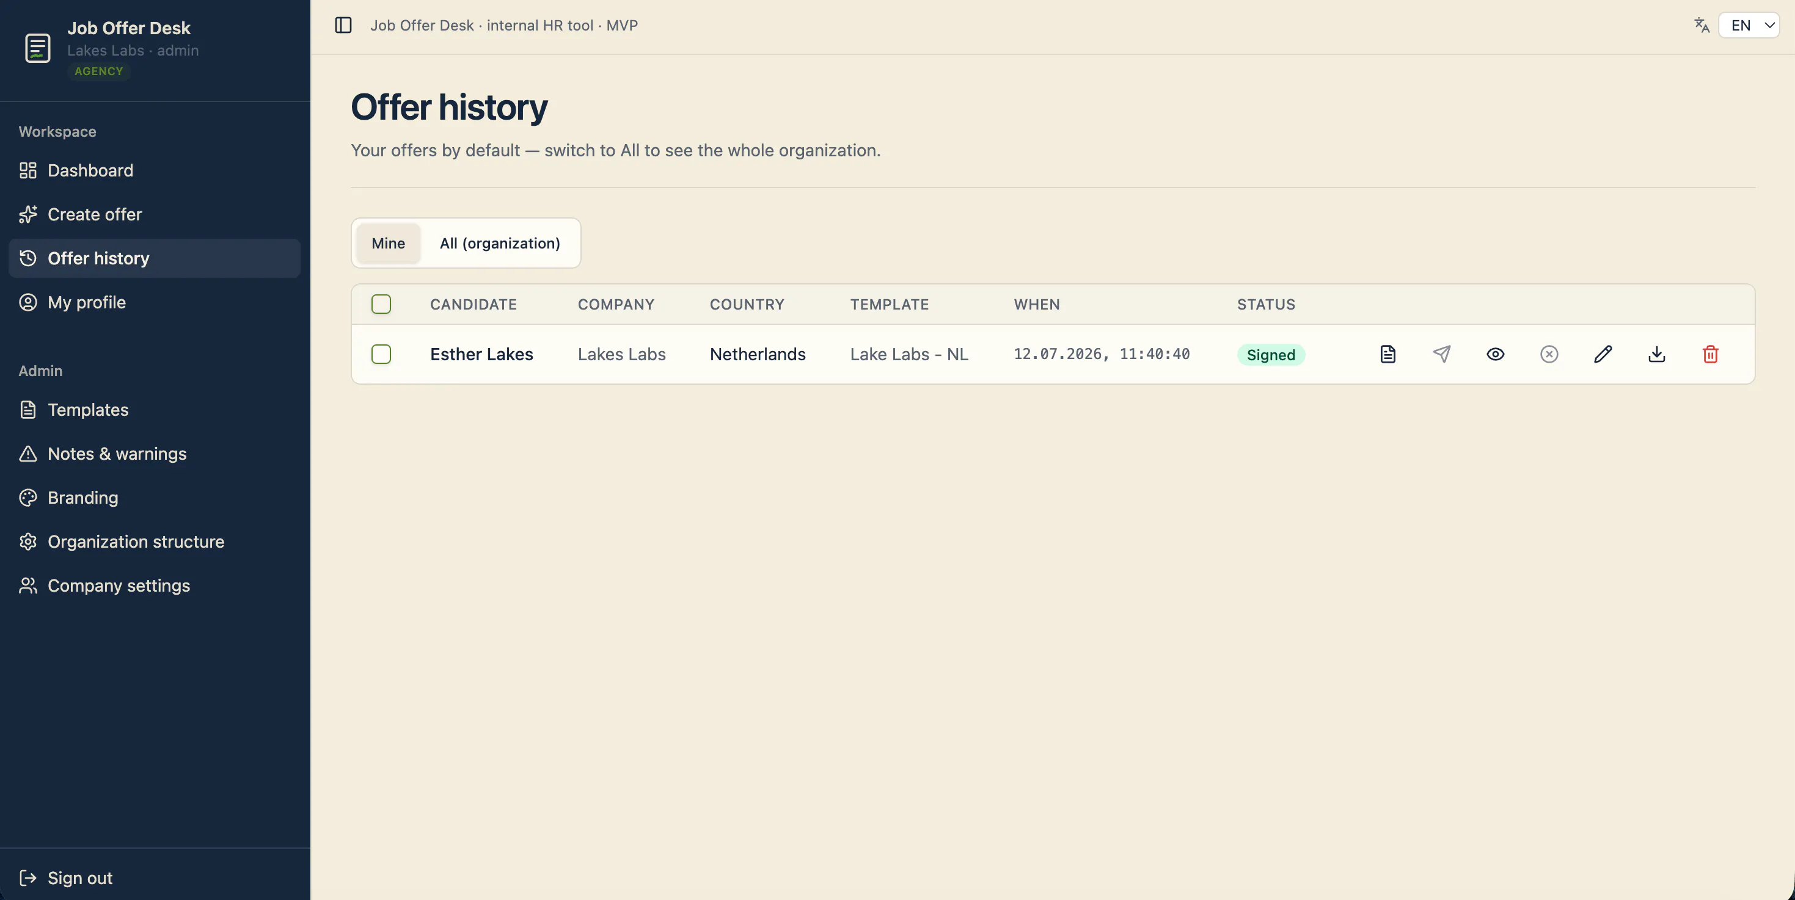Click the Lake Labs - NL template cell
Screen dimensions: 1795x900
click(x=909, y=354)
